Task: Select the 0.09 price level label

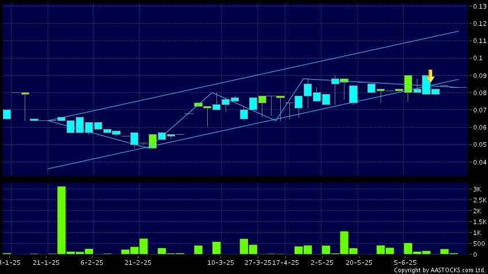Action: (479, 76)
